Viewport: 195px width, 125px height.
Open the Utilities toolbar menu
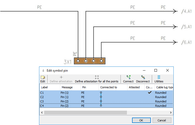(x=159, y=79)
